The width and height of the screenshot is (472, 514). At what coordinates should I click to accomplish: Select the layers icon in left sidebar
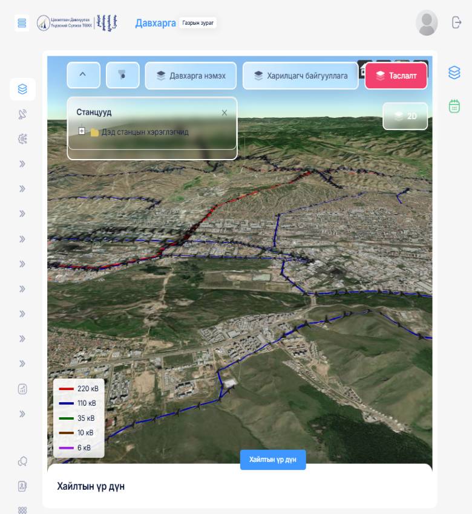(x=22, y=89)
